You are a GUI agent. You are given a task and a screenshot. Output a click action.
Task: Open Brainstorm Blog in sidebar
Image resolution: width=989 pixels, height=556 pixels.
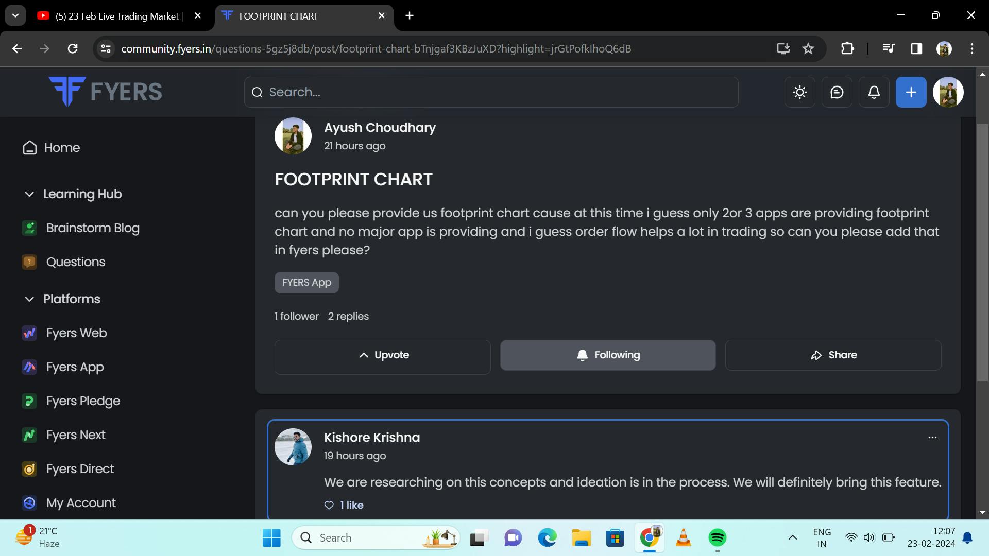(92, 228)
